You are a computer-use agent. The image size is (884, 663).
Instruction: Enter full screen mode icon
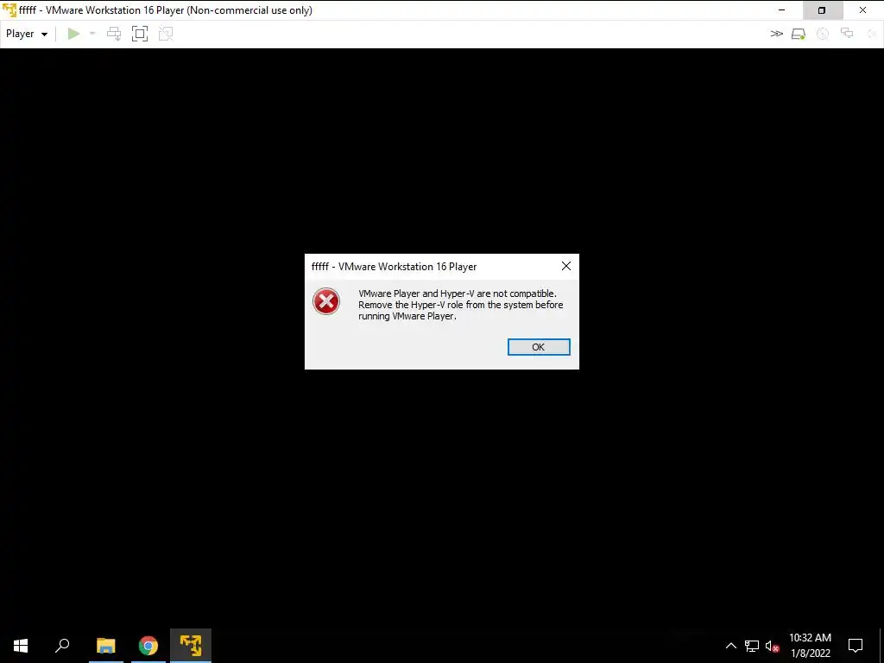click(x=140, y=34)
